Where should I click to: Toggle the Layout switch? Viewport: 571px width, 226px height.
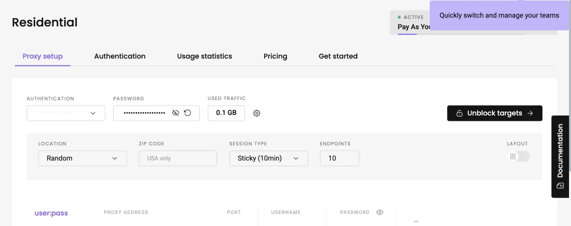coord(519,156)
